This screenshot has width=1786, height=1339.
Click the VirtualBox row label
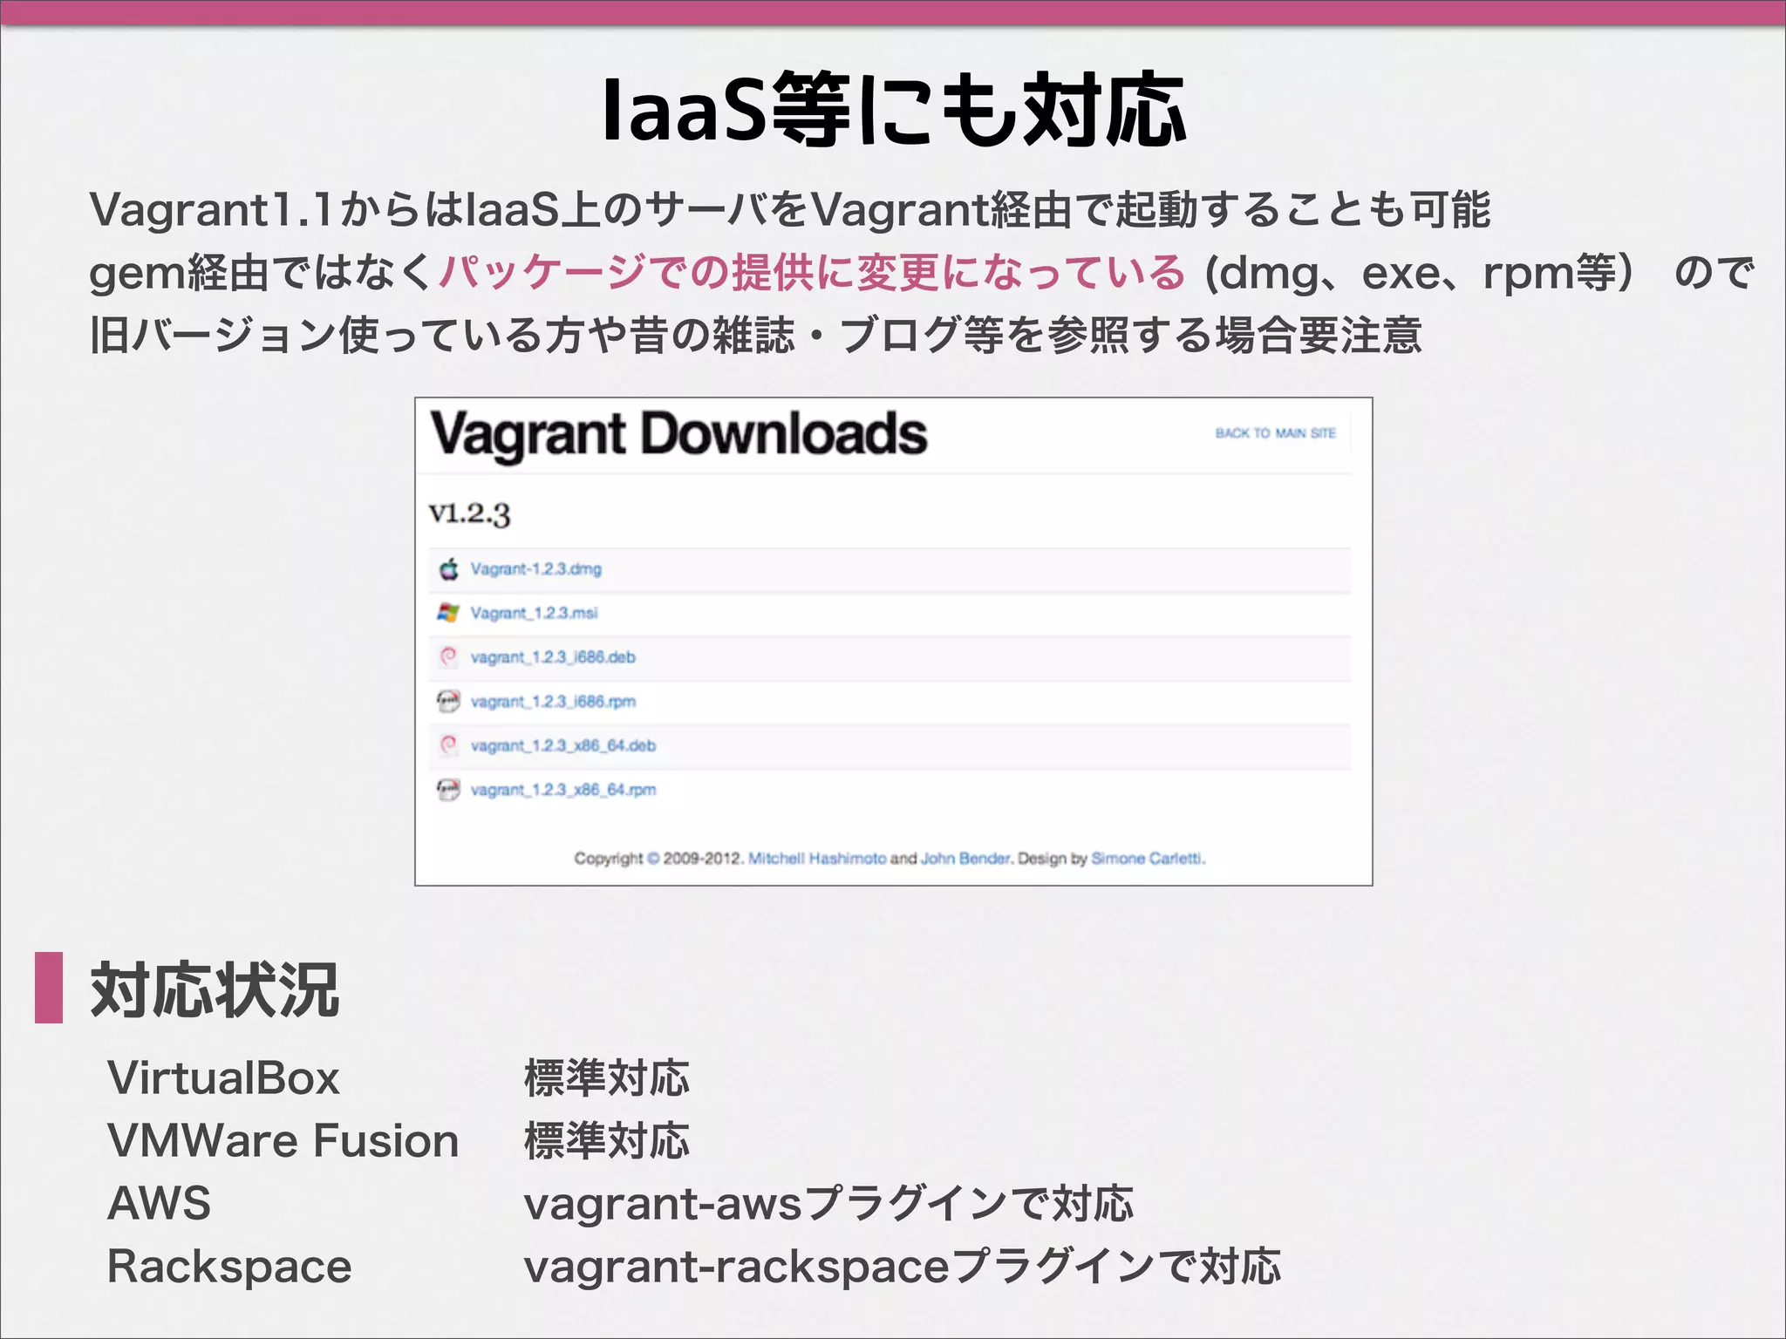[223, 1078]
